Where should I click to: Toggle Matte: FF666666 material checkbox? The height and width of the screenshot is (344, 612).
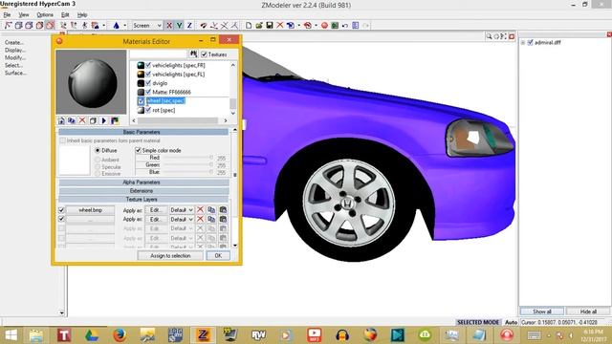tap(148, 92)
